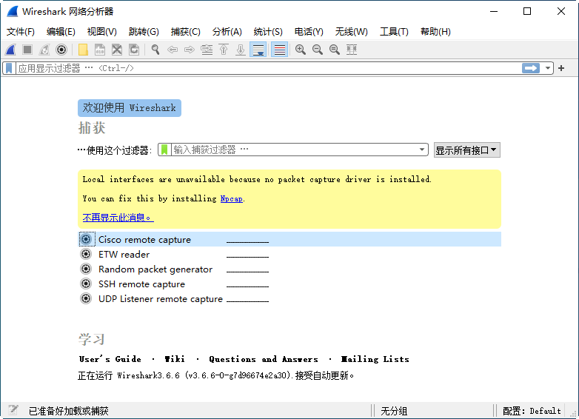This screenshot has height=419, width=579.
Task: Click gear icon beside UDP Listener remote capture
Action: [86, 298]
